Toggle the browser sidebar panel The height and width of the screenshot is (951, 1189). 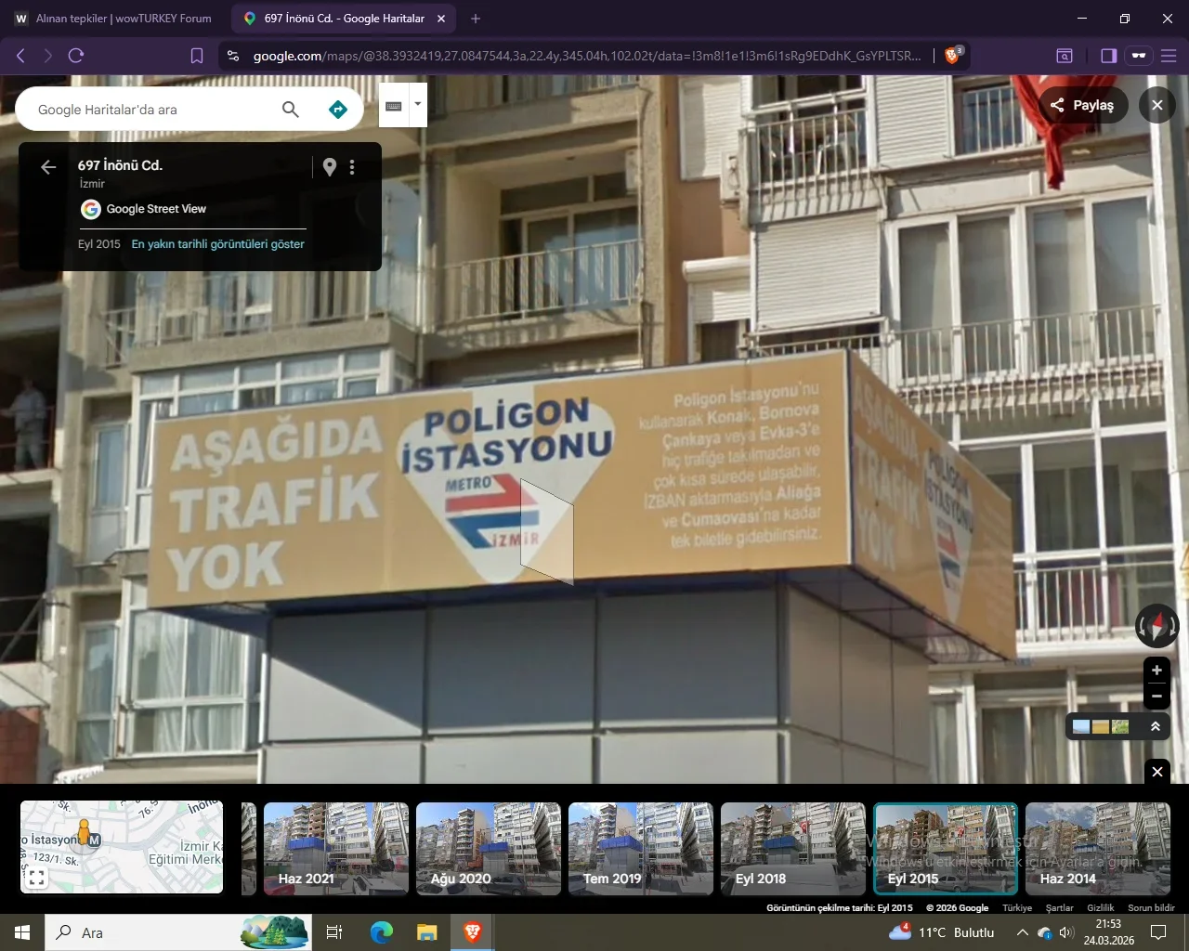pos(1108,56)
